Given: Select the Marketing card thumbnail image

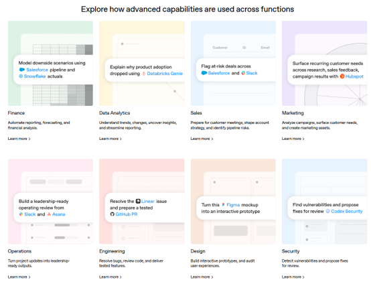Looking at the screenshot, I should [x=324, y=63].
